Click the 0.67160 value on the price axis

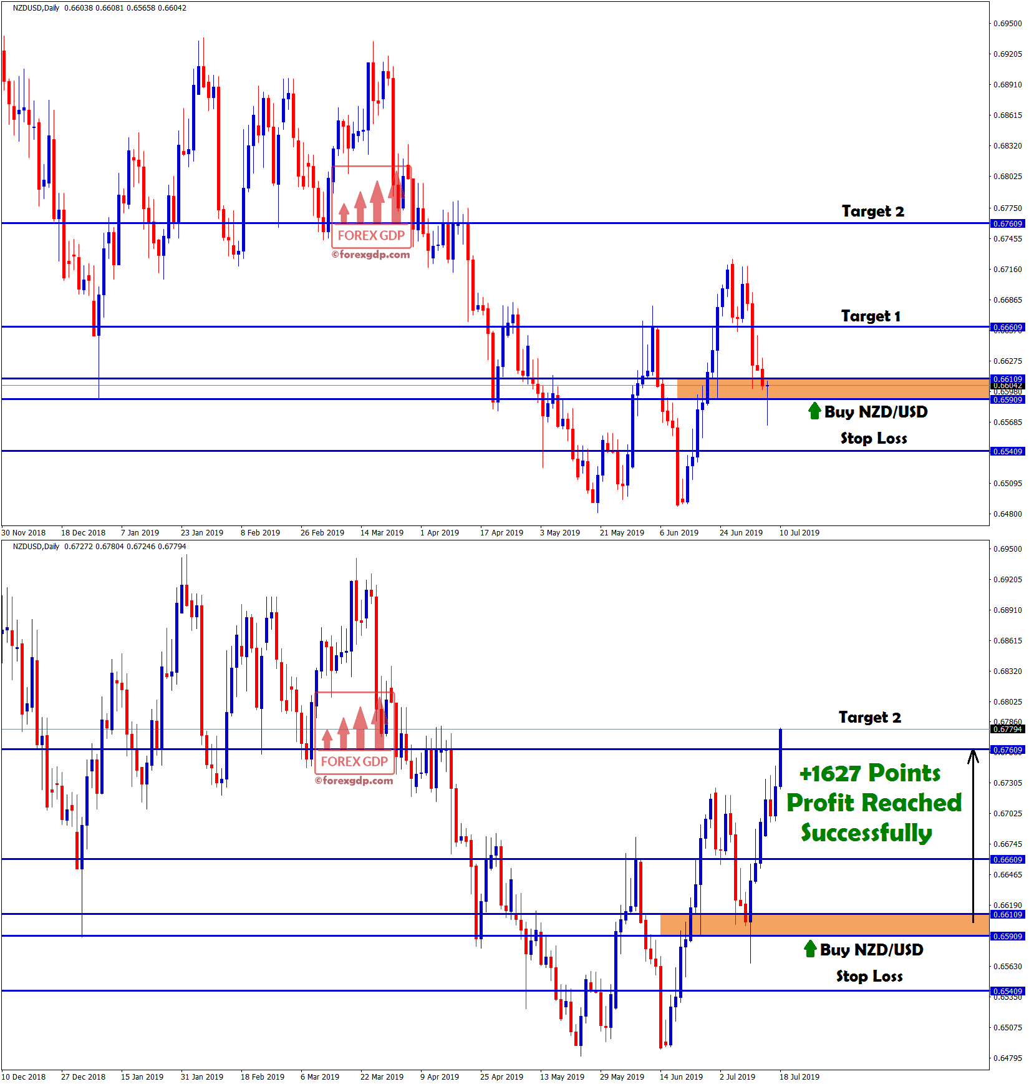tap(1008, 270)
